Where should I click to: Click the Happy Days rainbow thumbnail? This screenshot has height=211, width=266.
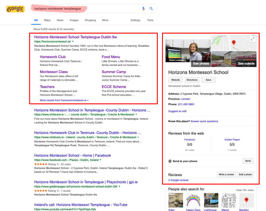tap(193, 200)
